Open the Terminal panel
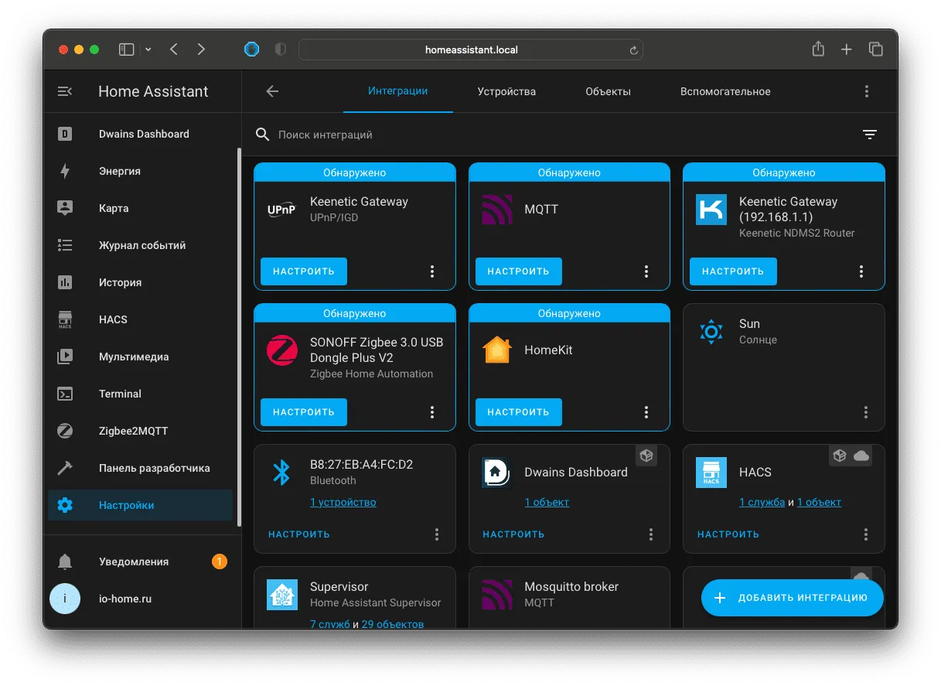 (x=140, y=394)
